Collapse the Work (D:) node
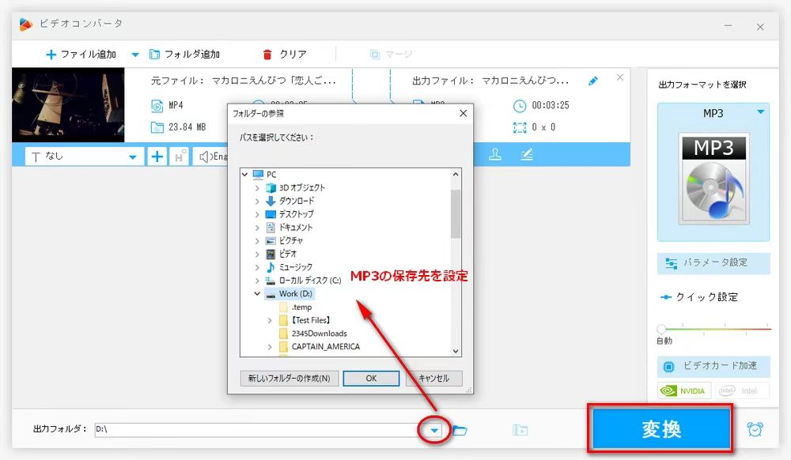This screenshot has width=791, height=460. [257, 294]
